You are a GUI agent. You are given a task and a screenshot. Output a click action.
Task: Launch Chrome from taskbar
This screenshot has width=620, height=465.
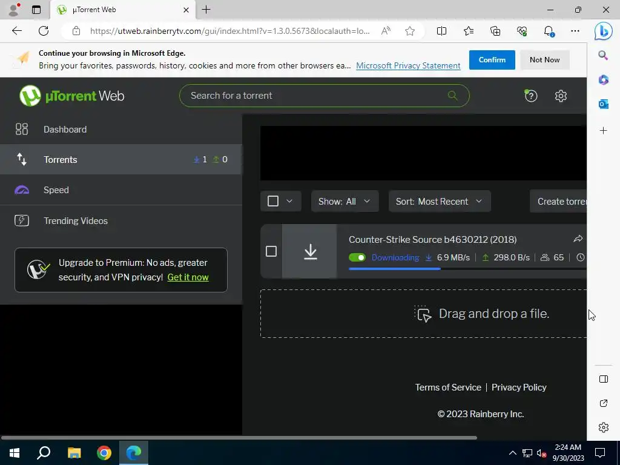click(x=104, y=453)
